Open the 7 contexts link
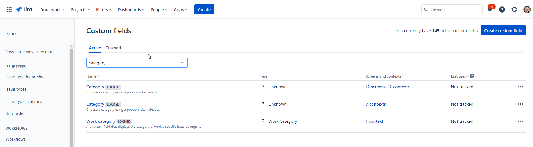The width and height of the screenshot is (533, 147). pos(376,104)
